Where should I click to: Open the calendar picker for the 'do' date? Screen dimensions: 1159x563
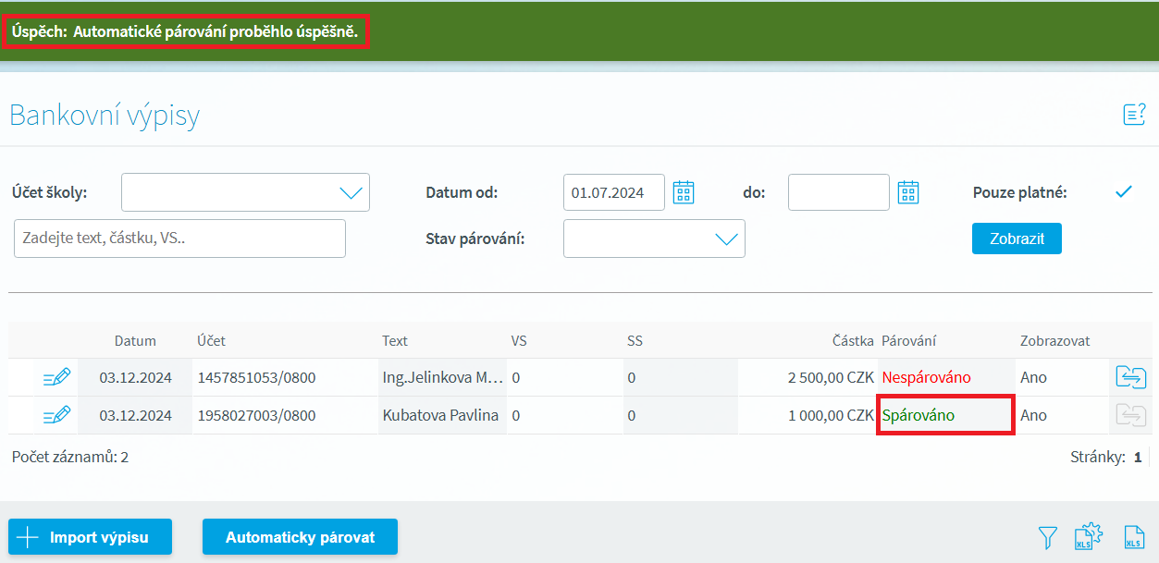pyautogui.click(x=908, y=192)
